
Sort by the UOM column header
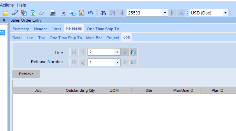click(x=114, y=90)
